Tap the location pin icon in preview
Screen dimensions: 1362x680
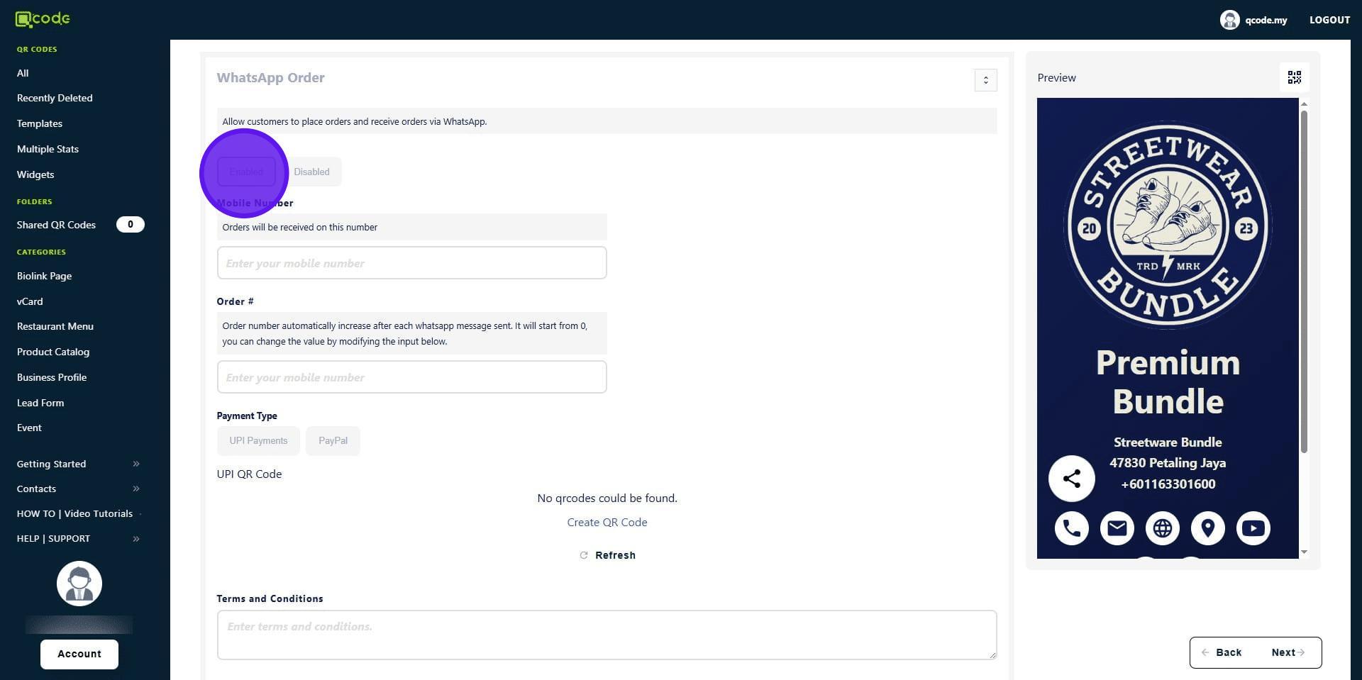click(x=1207, y=528)
